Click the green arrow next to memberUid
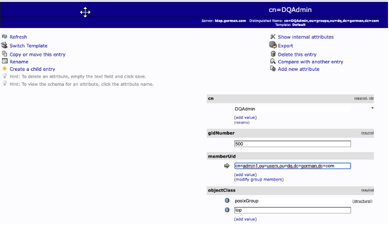The width and height of the screenshot is (389, 226). [x=227, y=166]
